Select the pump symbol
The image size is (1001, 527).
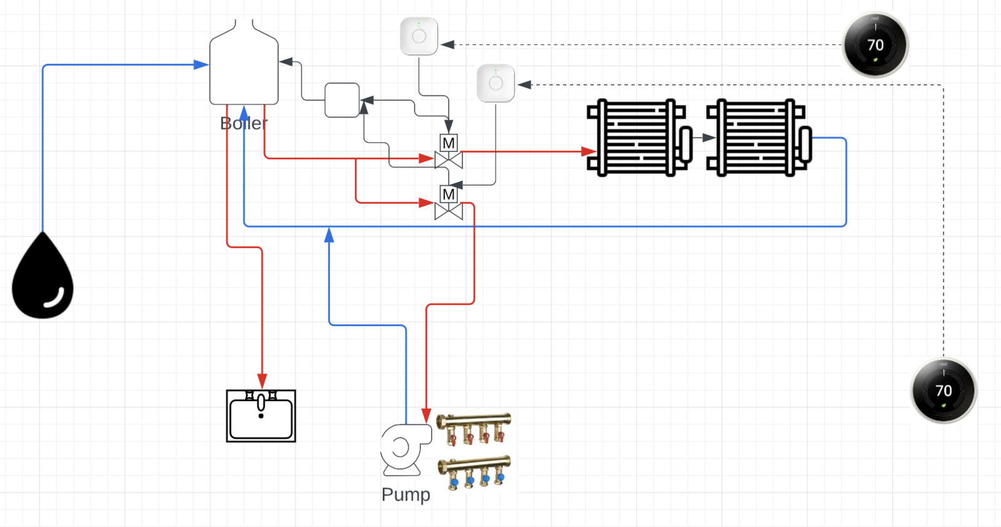tap(405, 449)
